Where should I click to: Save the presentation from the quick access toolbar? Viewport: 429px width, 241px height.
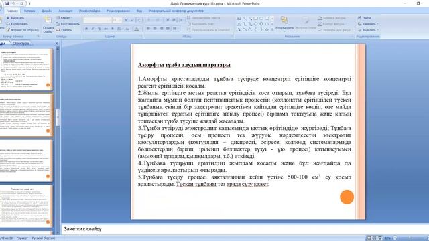[x=7, y=3]
